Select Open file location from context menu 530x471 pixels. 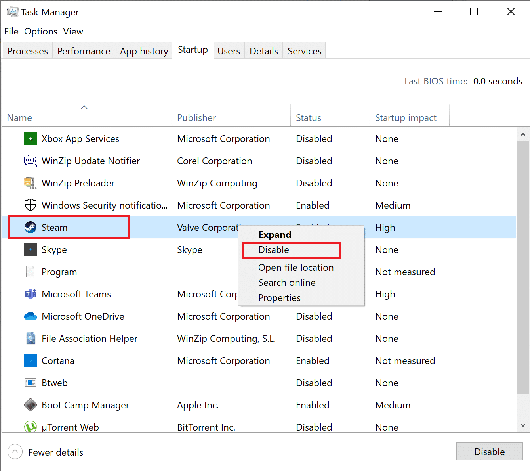(296, 268)
